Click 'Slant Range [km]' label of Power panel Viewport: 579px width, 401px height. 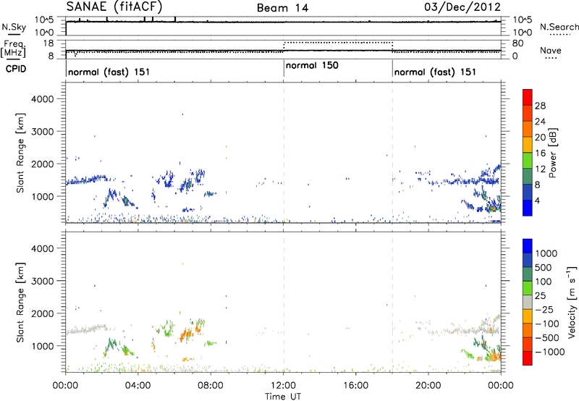pyautogui.click(x=20, y=153)
